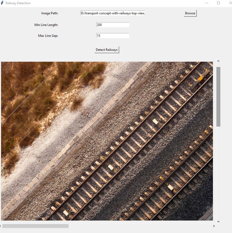Click the Railway Detection title text
The image size is (232, 233).
tap(18, 3)
